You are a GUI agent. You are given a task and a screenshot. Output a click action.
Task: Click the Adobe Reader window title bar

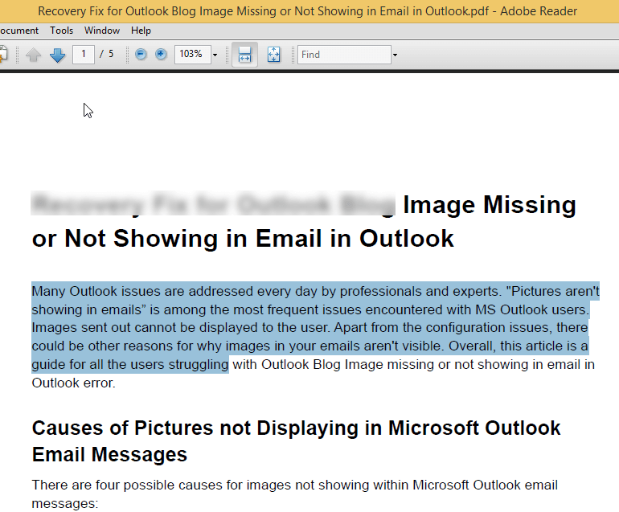click(x=308, y=11)
